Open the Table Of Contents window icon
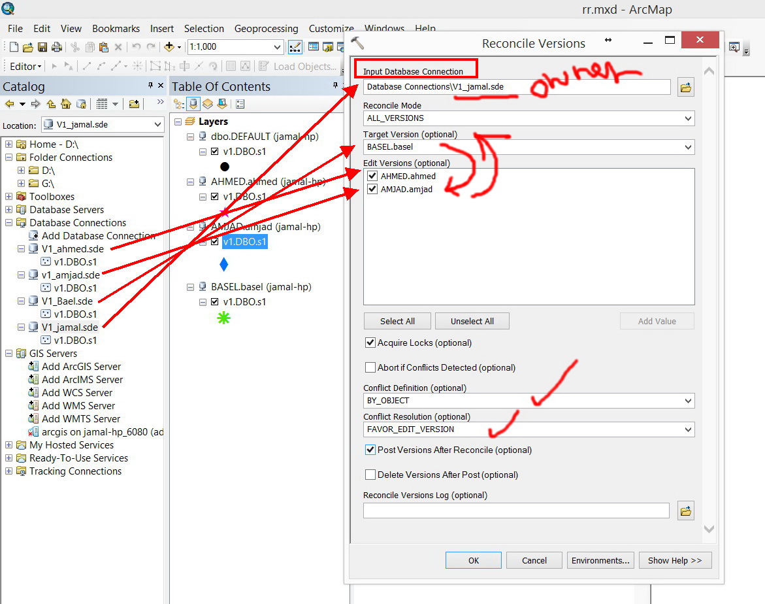 pos(314,47)
